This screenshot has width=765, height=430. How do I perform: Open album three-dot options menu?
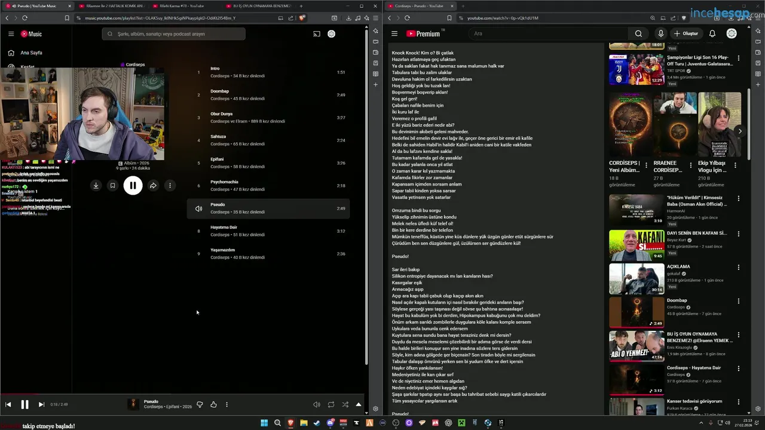170,186
